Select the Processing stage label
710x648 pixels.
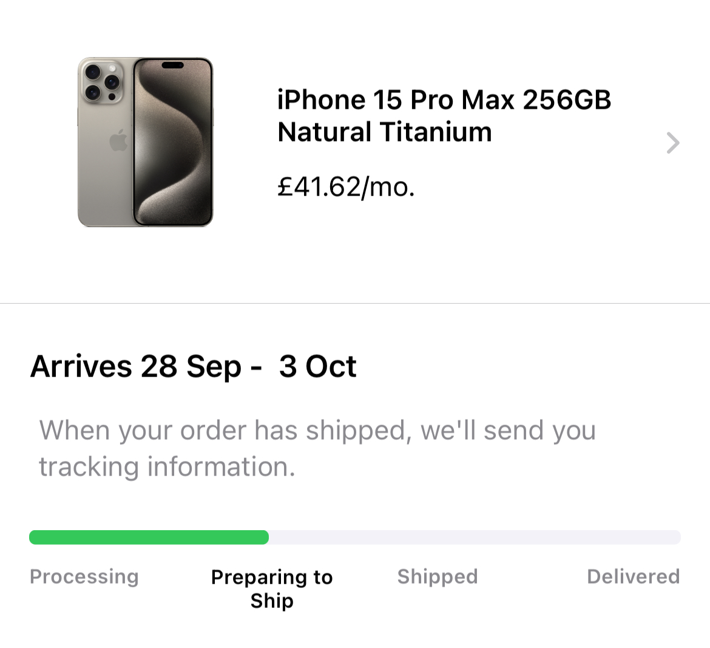(84, 576)
